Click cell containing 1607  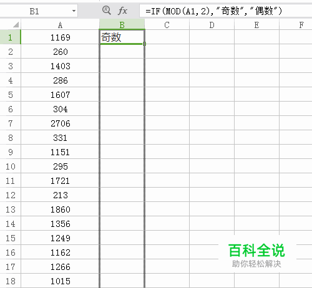(x=60, y=94)
